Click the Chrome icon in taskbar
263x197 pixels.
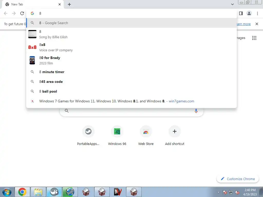coord(22,192)
